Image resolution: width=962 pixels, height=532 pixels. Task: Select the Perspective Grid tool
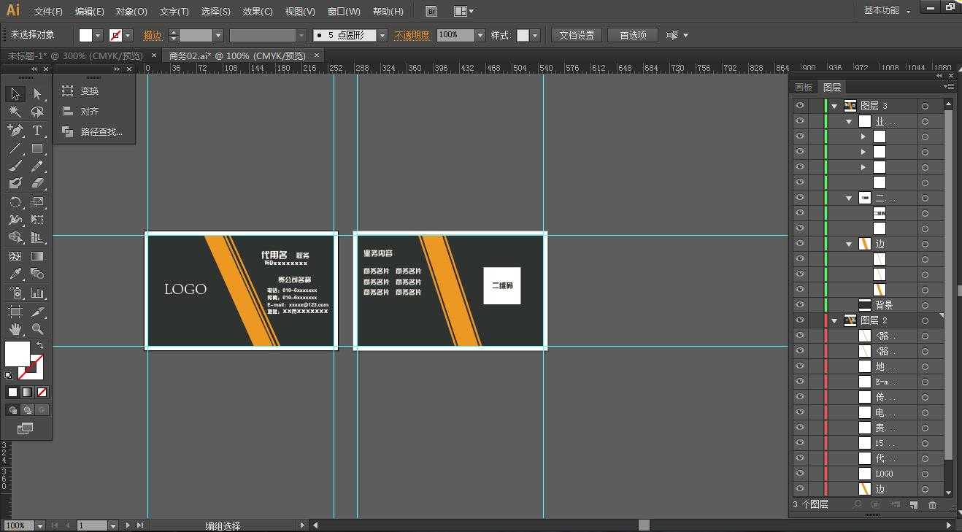(37, 238)
